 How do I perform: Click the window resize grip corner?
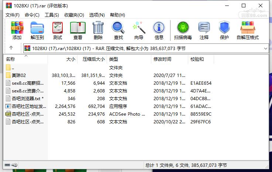[x=267, y=167]
